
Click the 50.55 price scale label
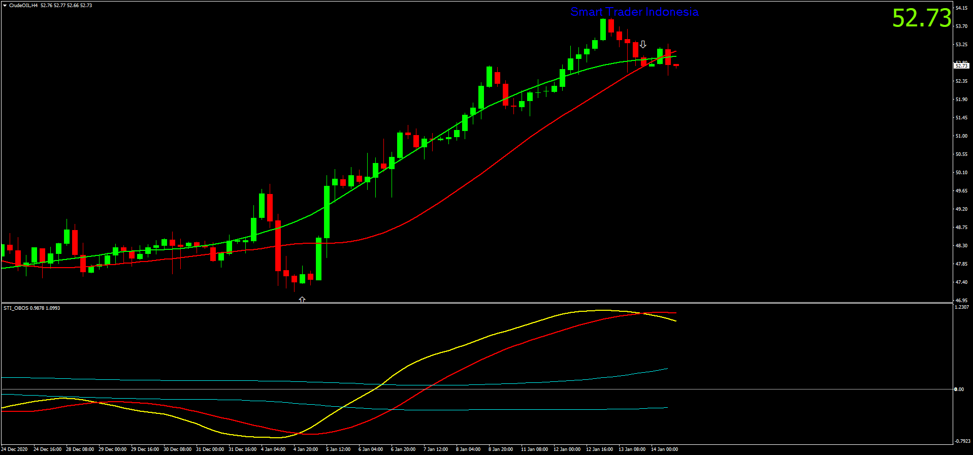tap(961, 154)
